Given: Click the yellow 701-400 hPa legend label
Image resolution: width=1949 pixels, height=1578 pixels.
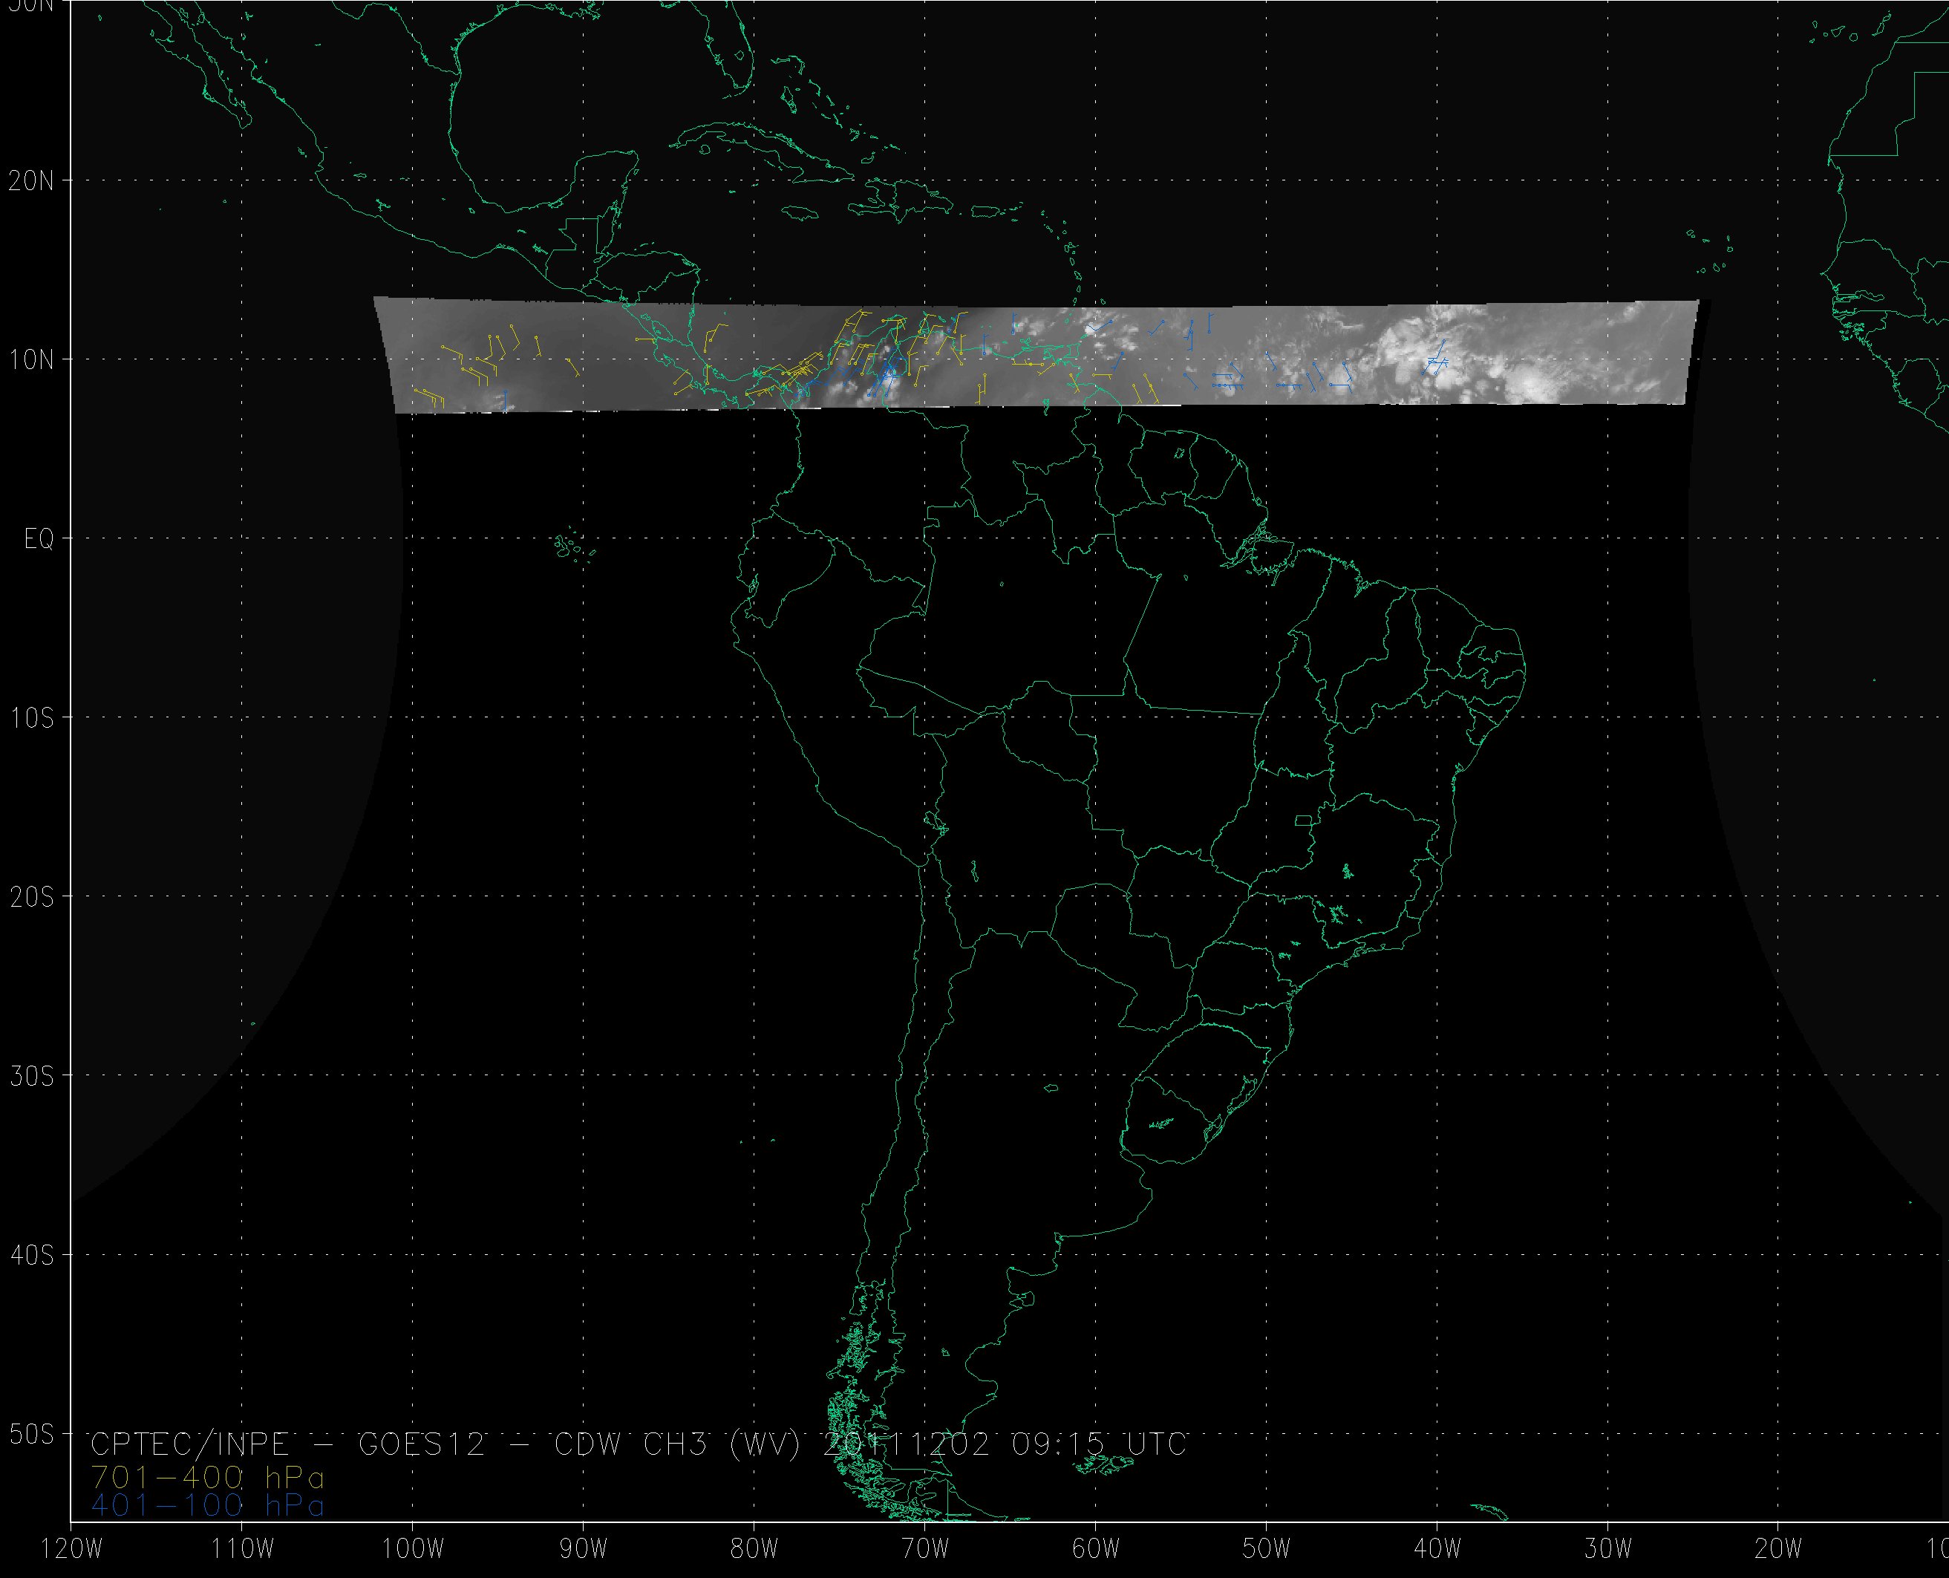Looking at the screenshot, I should click(207, 1477).
